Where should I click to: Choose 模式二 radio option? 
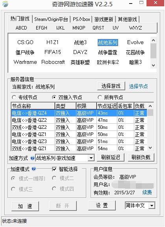pos(54,178)
